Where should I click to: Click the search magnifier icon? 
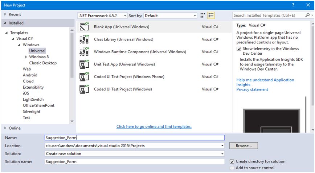point(307,16)
